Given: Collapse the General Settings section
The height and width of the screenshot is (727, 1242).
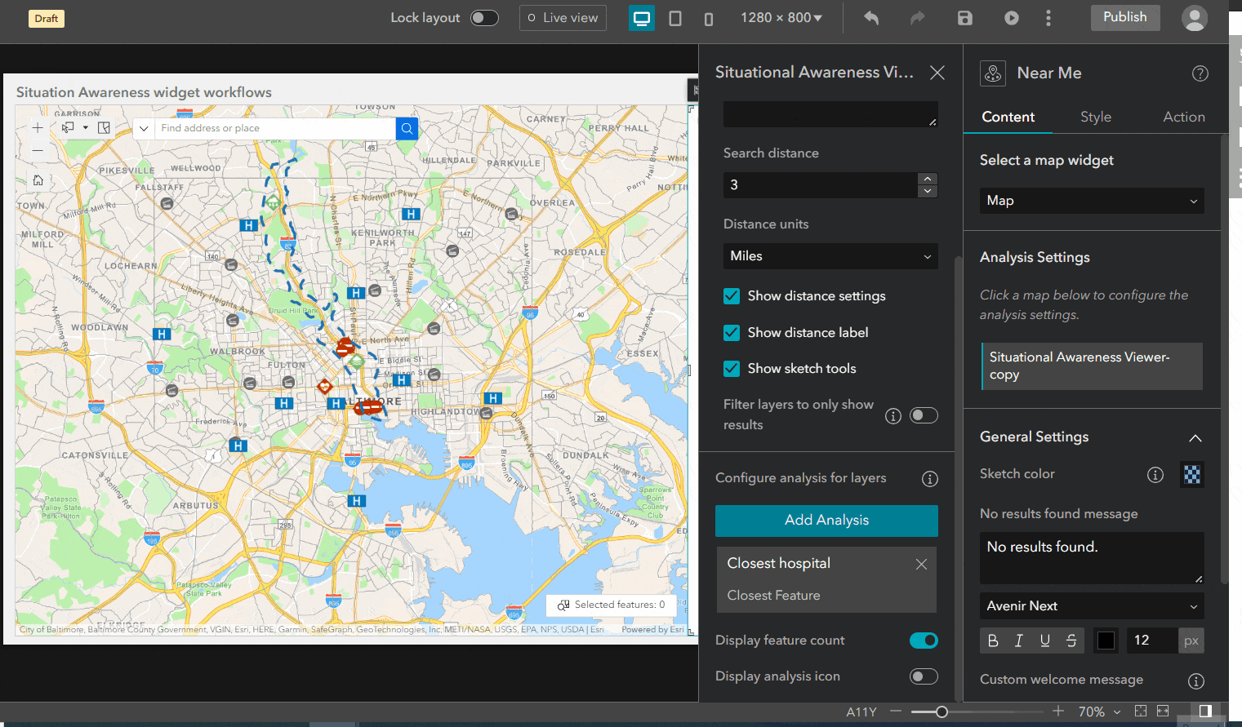Looking at the screenshot, I should 1195,437.
